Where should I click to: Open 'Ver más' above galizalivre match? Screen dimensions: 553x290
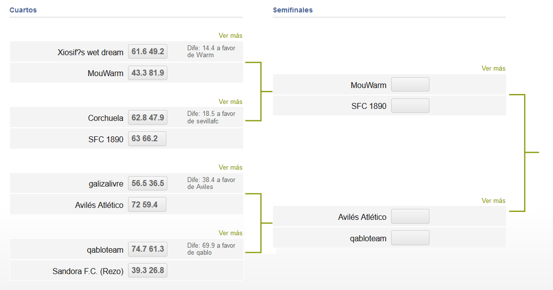tap(230, 167)
